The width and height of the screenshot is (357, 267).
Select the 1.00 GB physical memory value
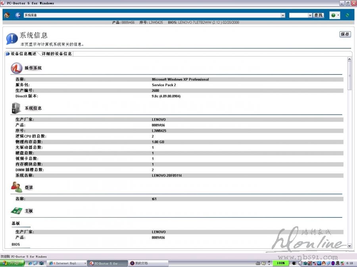coord(158,142)
